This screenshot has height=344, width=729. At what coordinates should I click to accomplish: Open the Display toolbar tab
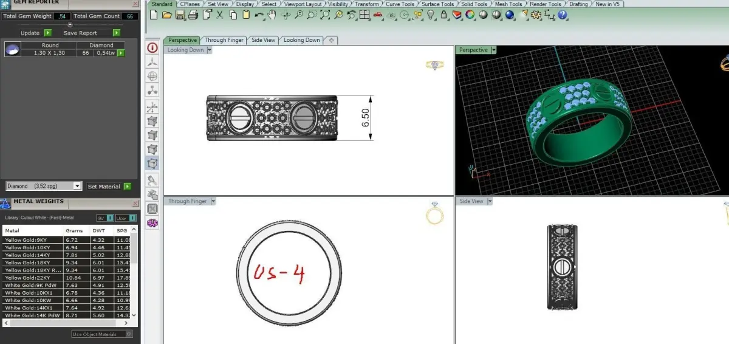pos(245,4)
